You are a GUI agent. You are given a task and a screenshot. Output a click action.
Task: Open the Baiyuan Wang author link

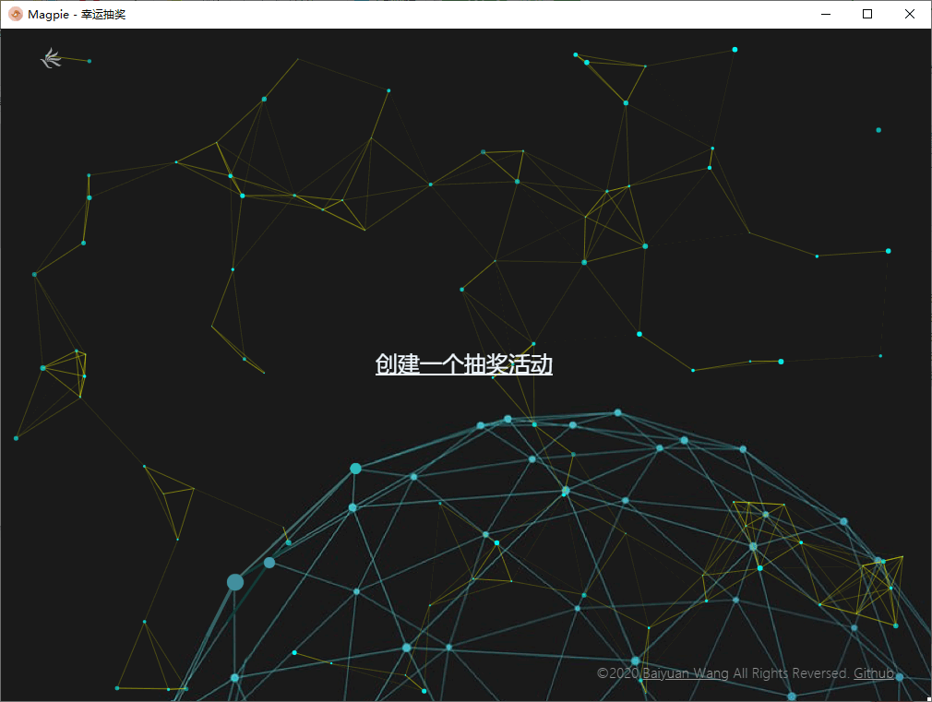686,673
